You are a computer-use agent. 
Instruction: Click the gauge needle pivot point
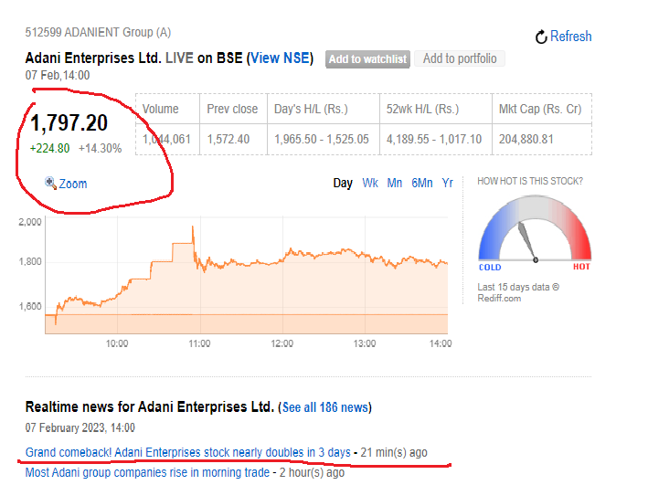click(536, 259)
